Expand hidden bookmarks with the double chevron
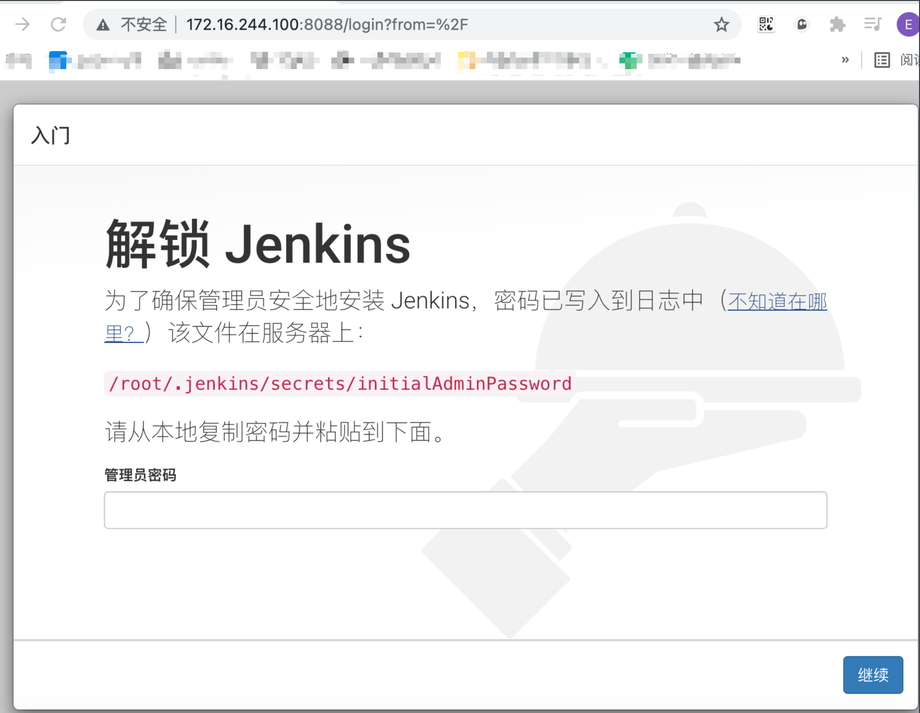Image resolution: width=920 pixels, height=713 pixels. [x=845, y=60]
